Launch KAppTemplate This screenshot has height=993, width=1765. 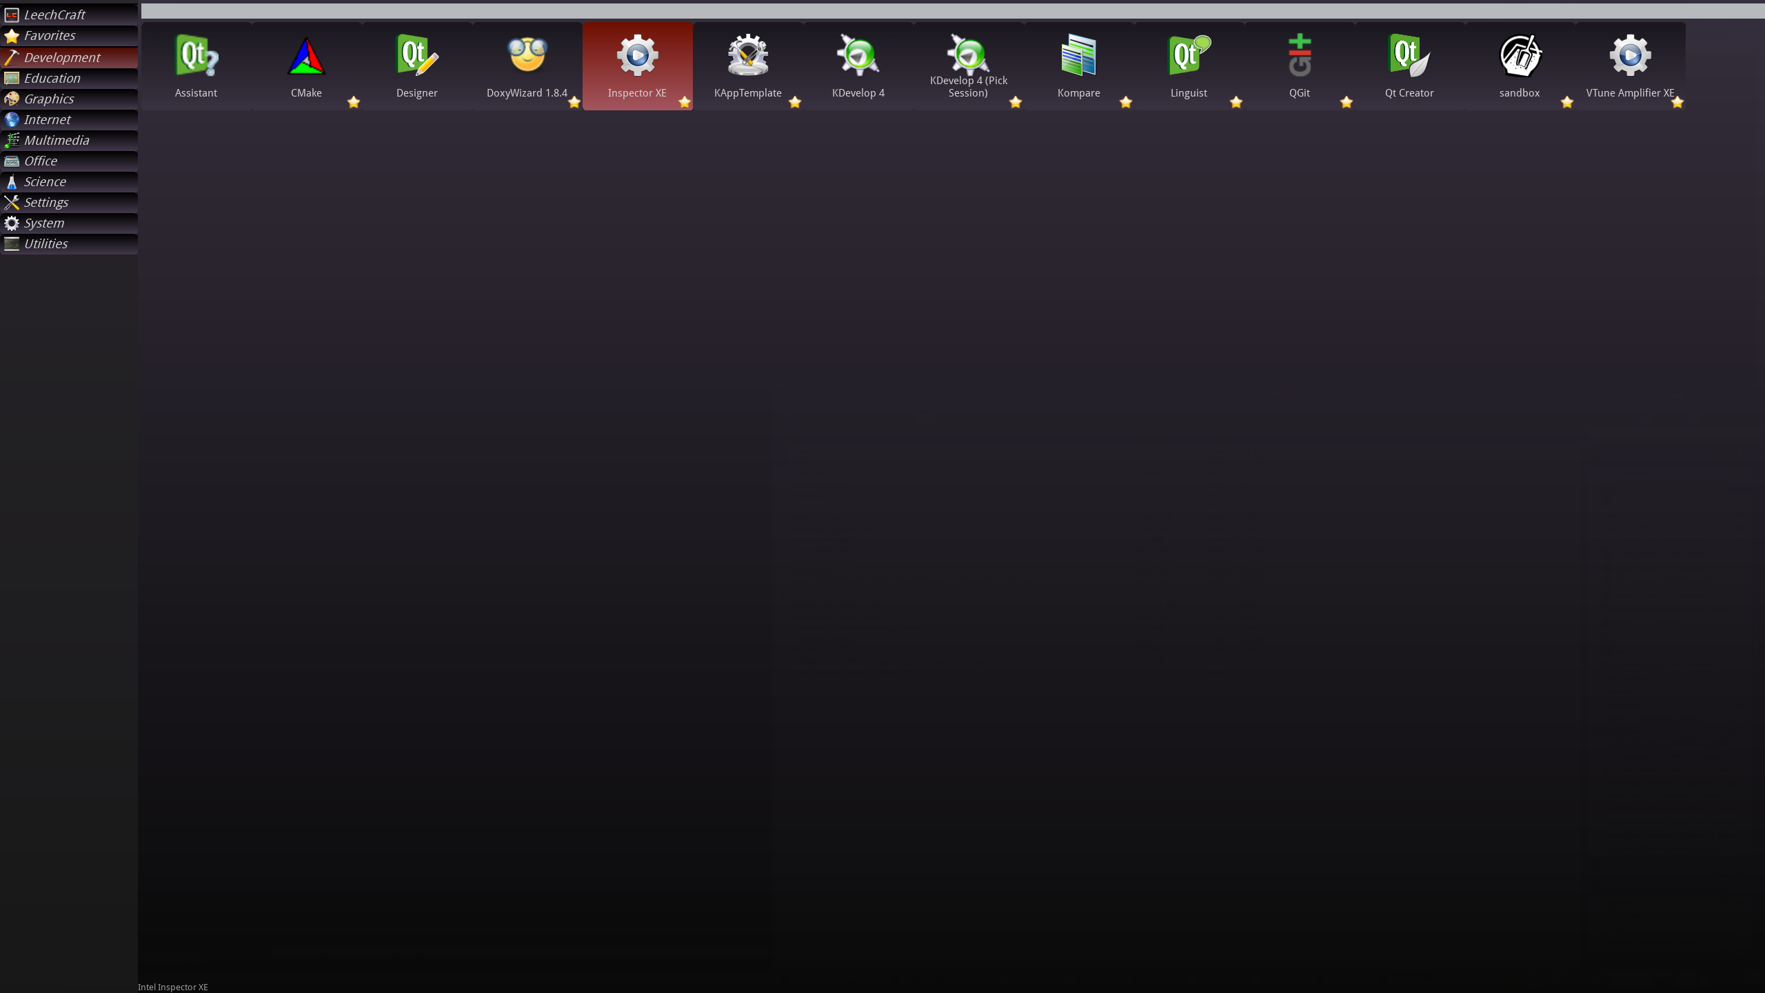coord(748,66)
